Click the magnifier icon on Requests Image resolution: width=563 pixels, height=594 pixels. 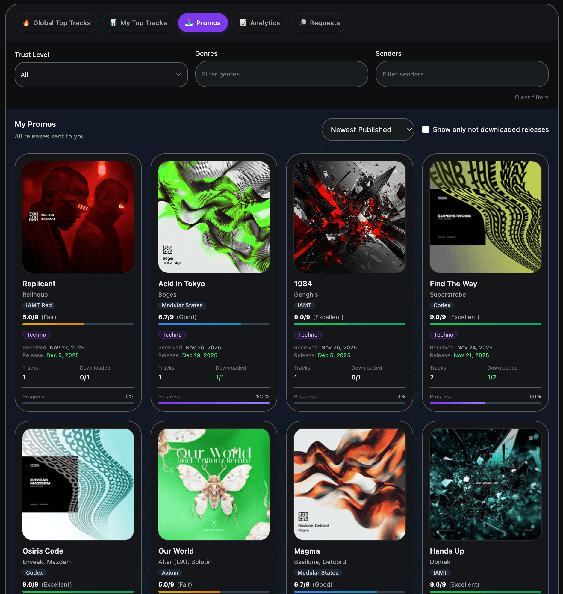[x=303, y=23]
